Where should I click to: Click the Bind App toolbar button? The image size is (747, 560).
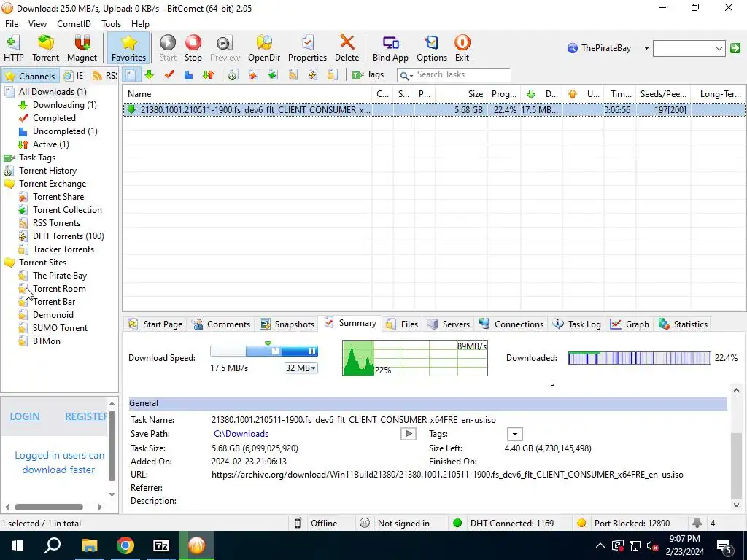click(x=390, y=48)
